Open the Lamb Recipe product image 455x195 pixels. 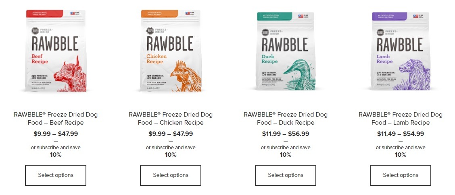(x=401, y=51)
